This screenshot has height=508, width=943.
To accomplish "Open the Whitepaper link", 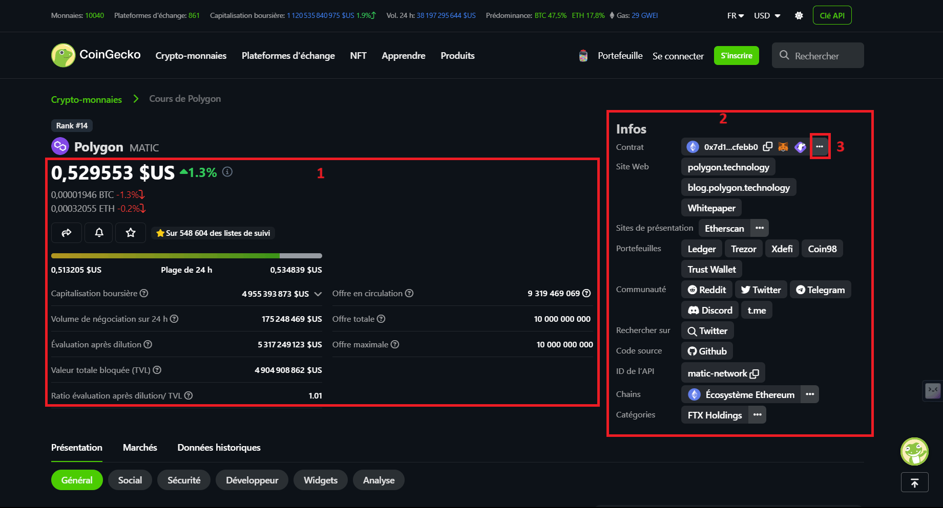I will coord(711,208).
